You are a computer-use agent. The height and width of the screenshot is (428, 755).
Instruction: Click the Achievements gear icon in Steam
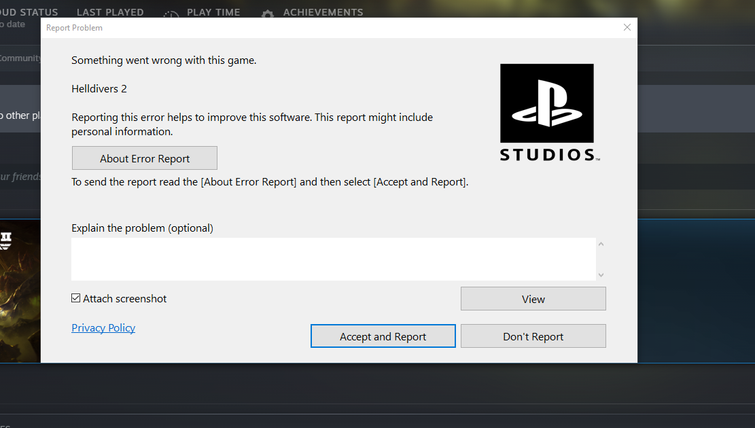[268, 14]
